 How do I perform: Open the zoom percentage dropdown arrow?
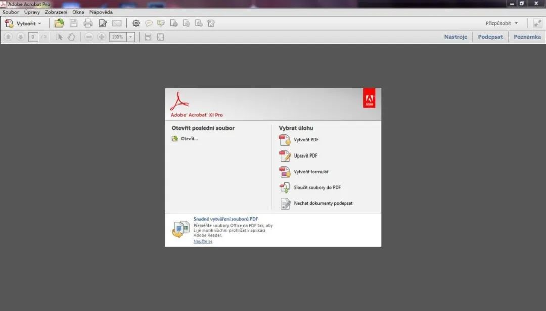(130, 37)
